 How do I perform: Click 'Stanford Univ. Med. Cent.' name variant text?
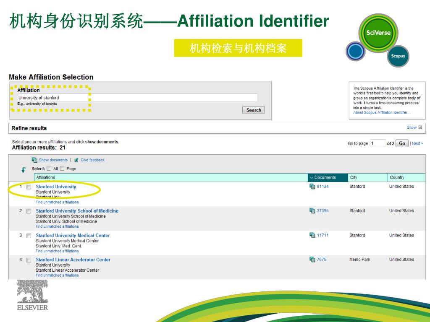[x=59, y=246]
